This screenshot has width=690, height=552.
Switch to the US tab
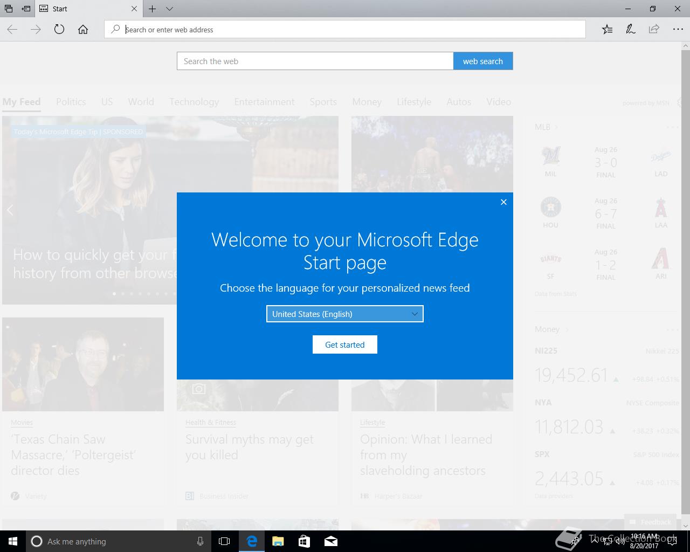pos(107,102)
